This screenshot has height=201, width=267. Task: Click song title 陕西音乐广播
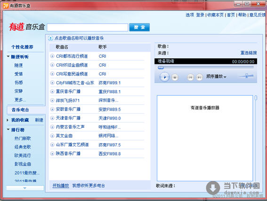(68, 154)
